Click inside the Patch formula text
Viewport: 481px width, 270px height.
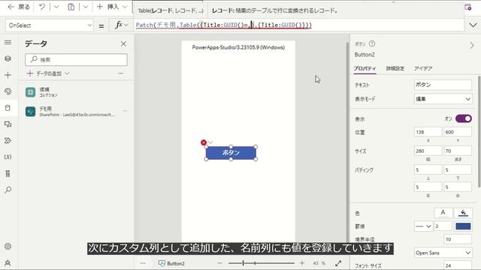coord(224,25)
